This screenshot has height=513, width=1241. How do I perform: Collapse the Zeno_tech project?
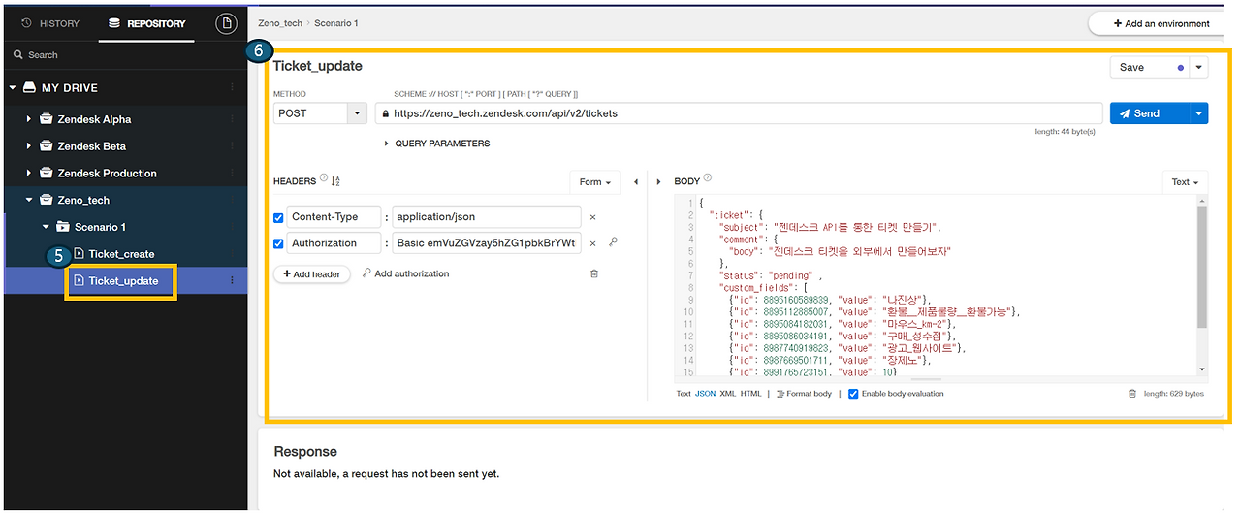coord(29,201)
